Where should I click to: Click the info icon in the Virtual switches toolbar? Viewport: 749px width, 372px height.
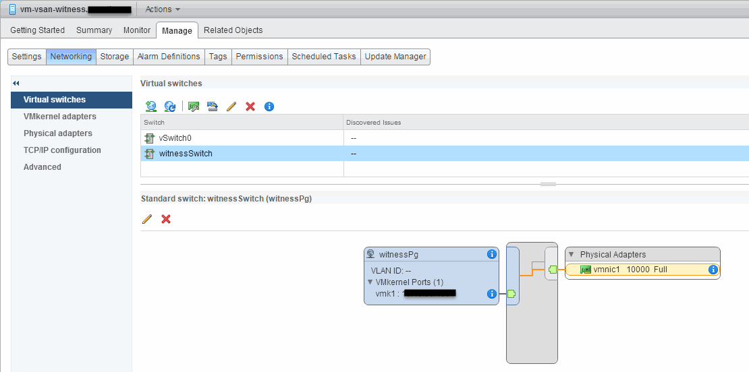pos(269,106)
